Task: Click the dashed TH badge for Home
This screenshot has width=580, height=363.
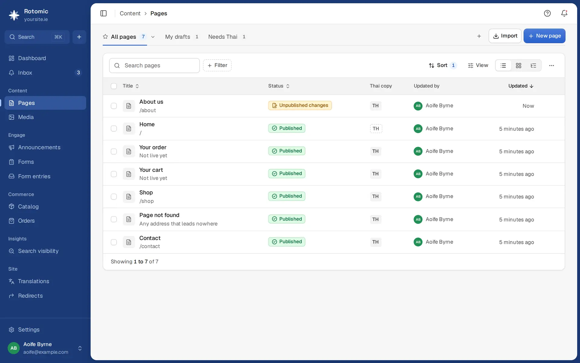Action: 376,129
